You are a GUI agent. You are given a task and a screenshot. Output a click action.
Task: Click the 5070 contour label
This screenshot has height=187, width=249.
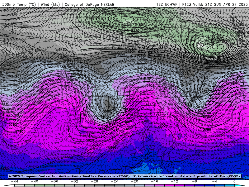[x=216, y=53]
